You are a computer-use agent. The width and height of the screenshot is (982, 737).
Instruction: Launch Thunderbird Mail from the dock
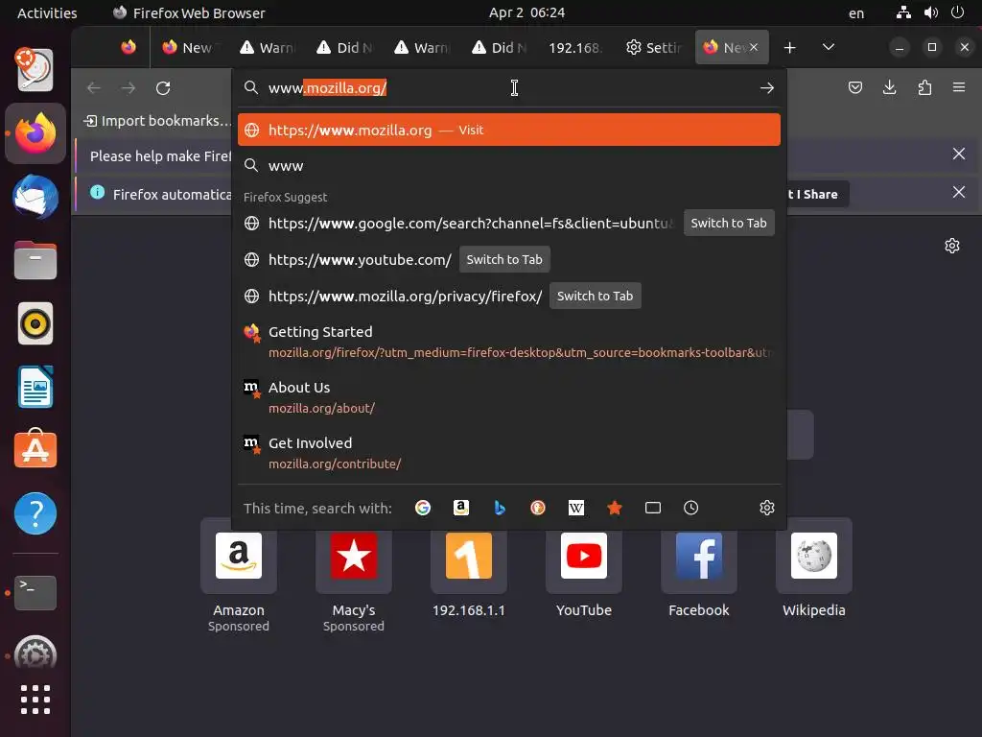click(35, 198)
